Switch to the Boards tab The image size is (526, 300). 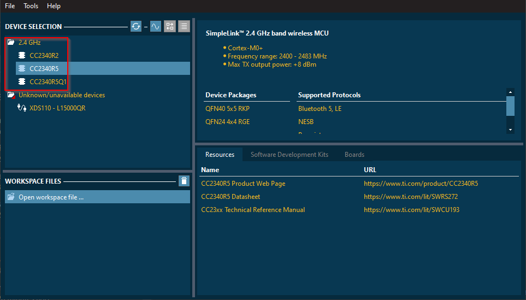point(354,155)
